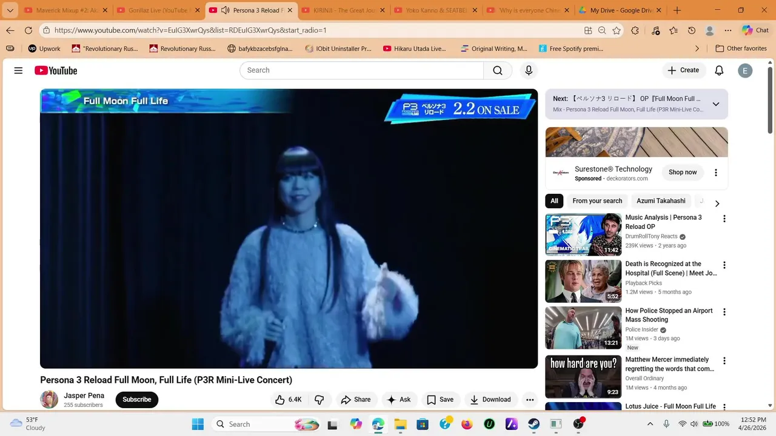Open browser profile avatar
776x436 pixels.
tap(710, 30)
